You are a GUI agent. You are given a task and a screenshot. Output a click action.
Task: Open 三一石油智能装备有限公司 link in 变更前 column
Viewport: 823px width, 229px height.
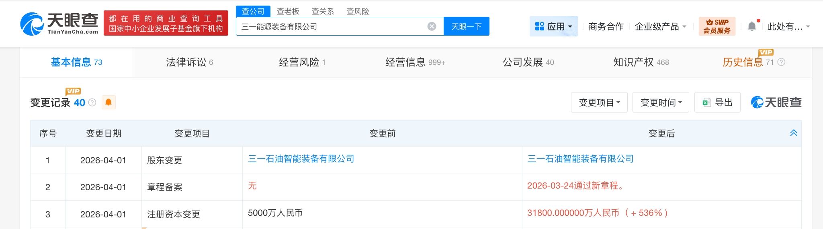[x=301, y=159]
